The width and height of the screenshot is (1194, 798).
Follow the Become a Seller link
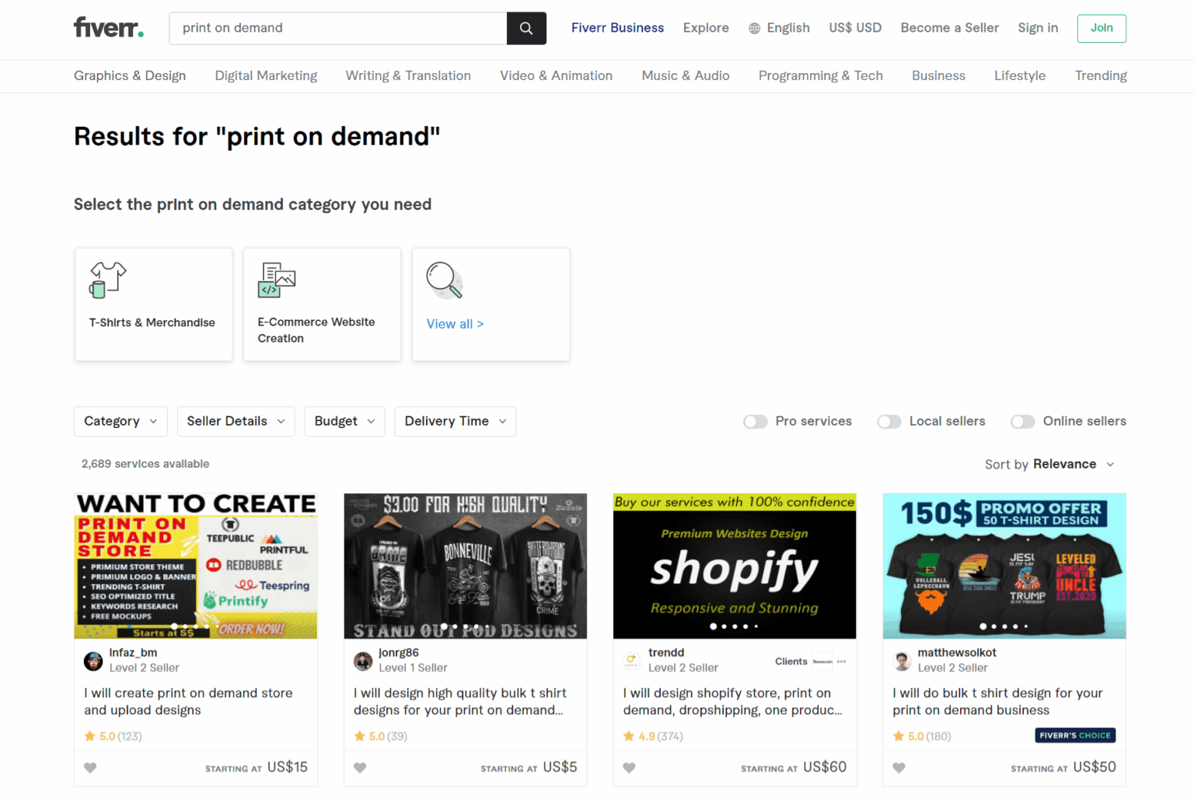(x=949, y=28)
